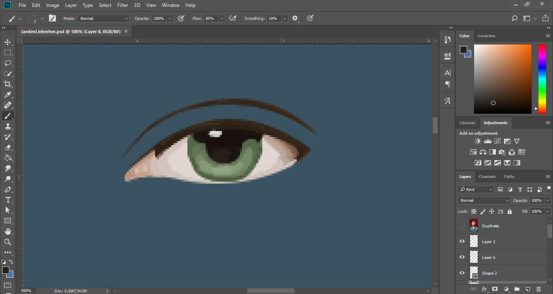Select the Dodge tool

[x=8, y=179]
